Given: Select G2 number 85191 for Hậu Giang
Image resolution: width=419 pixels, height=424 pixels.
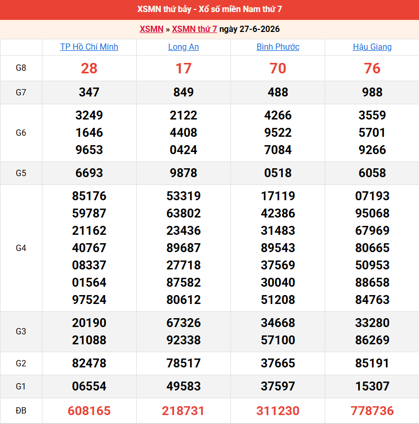Looking at the screenshot, I should [x=372, y=363].
